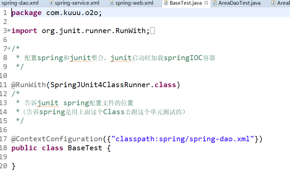Expand the folded imports at line 3
This screenshot has width=290, height=187.
(x=9, y=30)
